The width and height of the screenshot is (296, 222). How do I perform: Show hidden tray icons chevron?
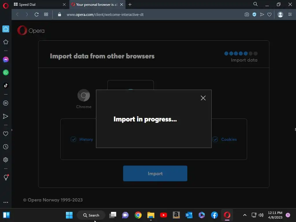click(x=245, y=215)
